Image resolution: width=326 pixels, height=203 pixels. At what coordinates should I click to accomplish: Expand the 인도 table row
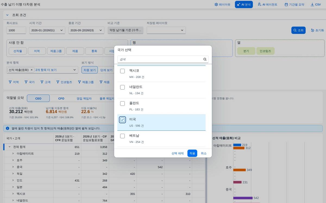13,180
